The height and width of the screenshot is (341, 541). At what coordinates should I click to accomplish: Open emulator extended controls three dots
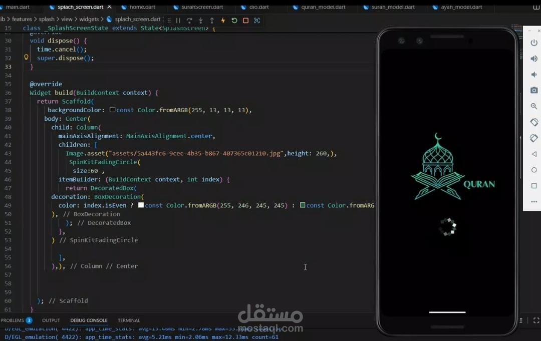(x=534, y=202)
